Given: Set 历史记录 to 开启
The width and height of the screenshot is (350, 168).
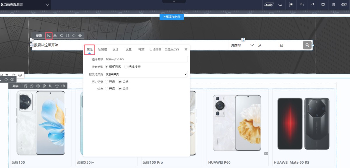Looking at the screenshot, I should tap(110, 82).
